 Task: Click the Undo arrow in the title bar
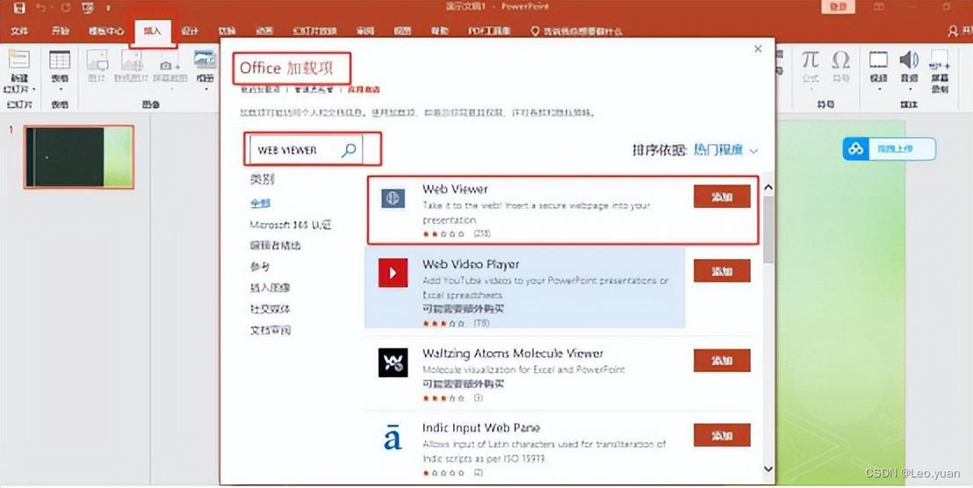point(41,8)
